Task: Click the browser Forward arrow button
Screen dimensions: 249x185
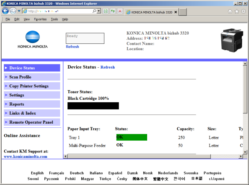Action: coord(13,11)
